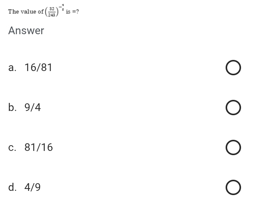Click the option letter "d."

[x=13, y=187]
